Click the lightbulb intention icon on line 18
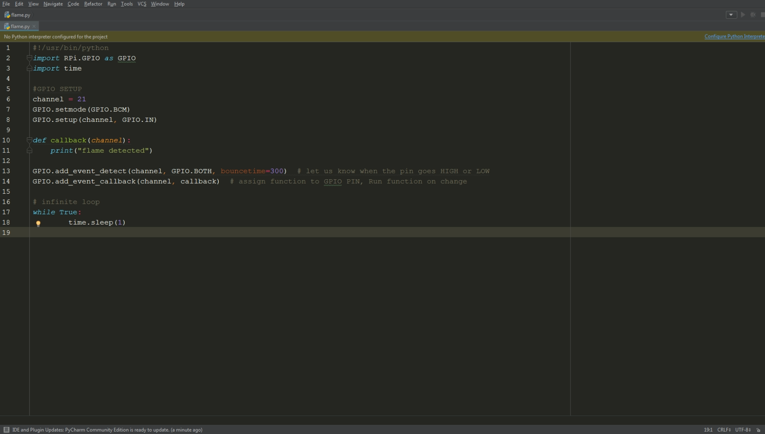Viewport: 765px width, 434px height. pyautogui.click(x=38, y=223)
